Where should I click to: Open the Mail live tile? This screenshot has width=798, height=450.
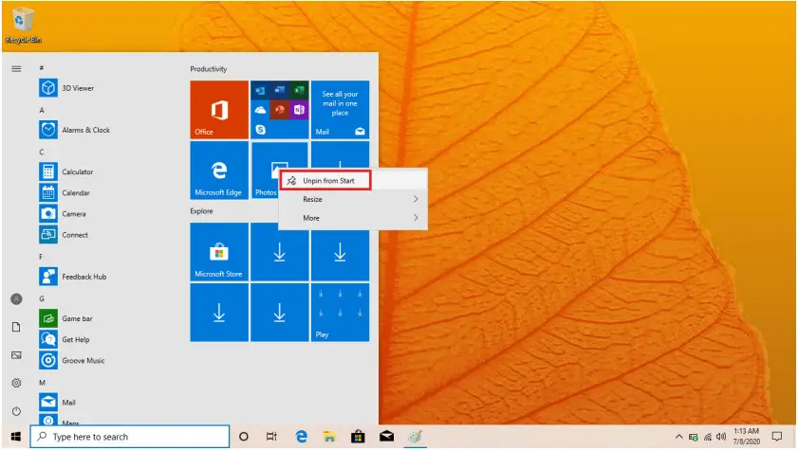(340, 109)
